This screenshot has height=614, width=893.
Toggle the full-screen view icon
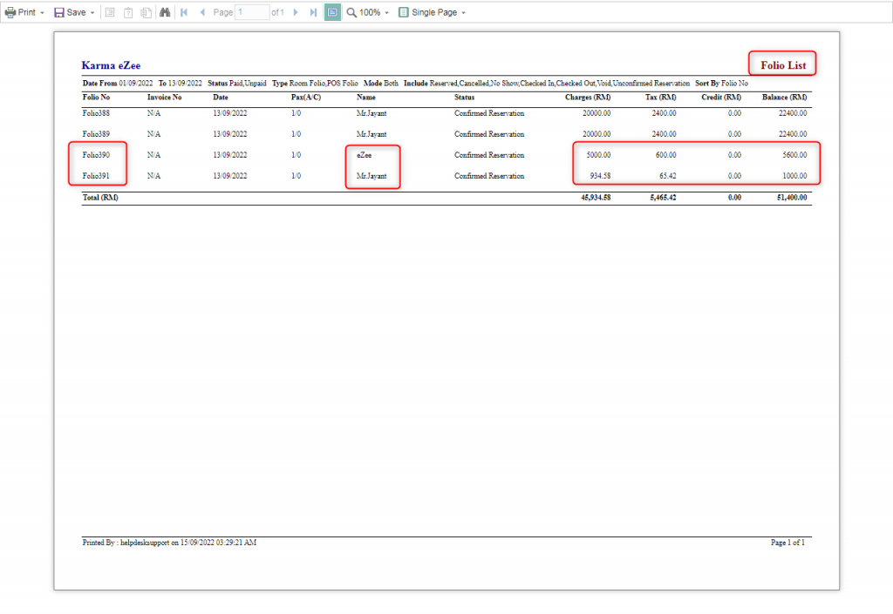point(332,12)
